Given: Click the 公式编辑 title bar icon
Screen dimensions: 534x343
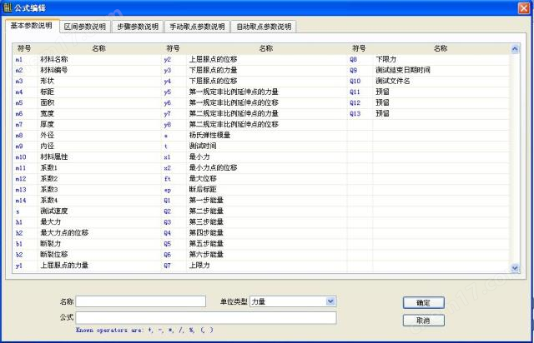Looking at the screenshot, I should point(8,8).
